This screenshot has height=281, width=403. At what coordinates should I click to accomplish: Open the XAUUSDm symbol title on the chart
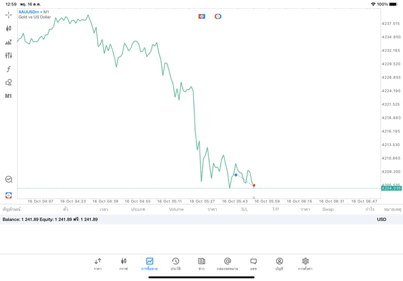34,12
